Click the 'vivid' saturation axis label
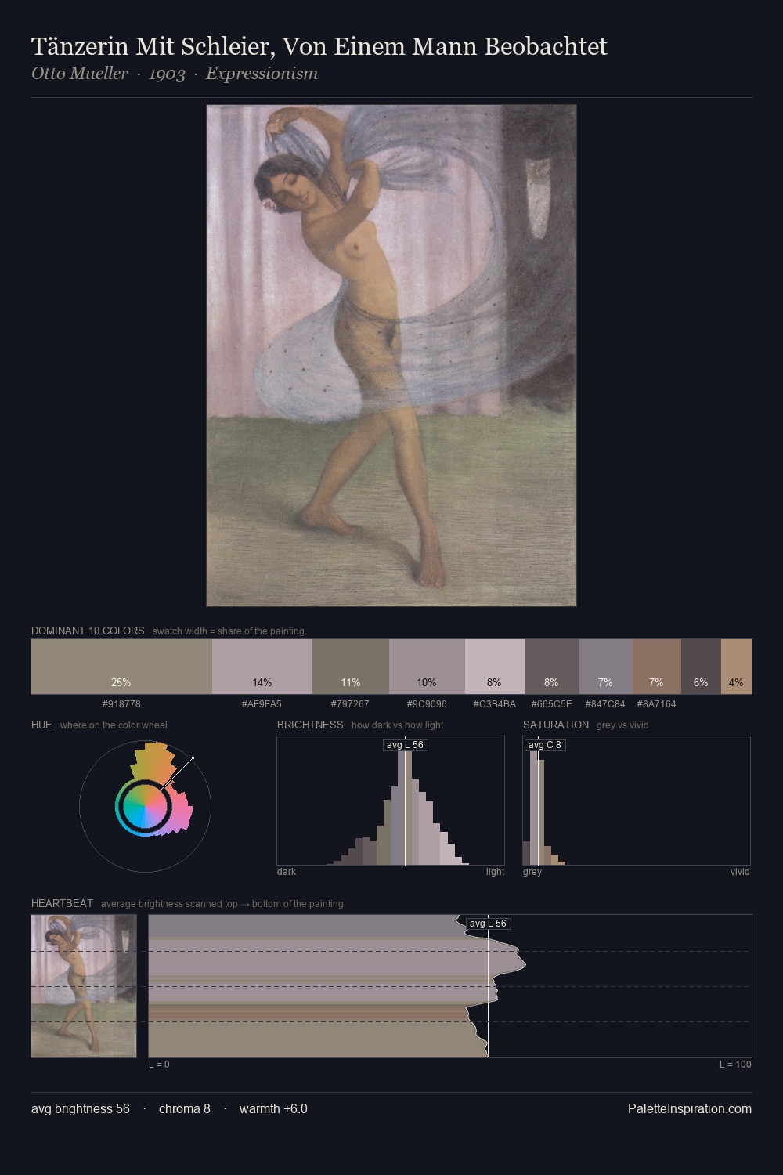Image resolution: width=783 pixels, height=1175 pixels. pos(740,872)
